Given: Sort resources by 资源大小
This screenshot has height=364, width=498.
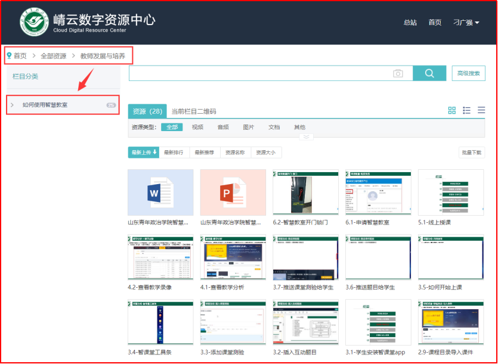Looking at the screenshot, I should 265,153.
